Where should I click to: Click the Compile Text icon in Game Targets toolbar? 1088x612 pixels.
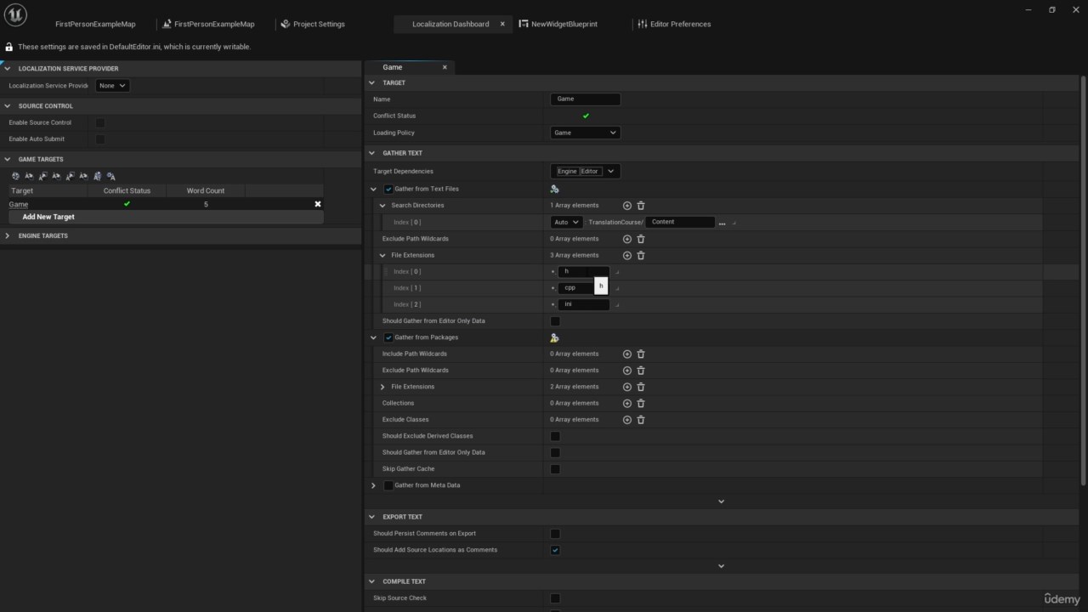tap(111, 176)
